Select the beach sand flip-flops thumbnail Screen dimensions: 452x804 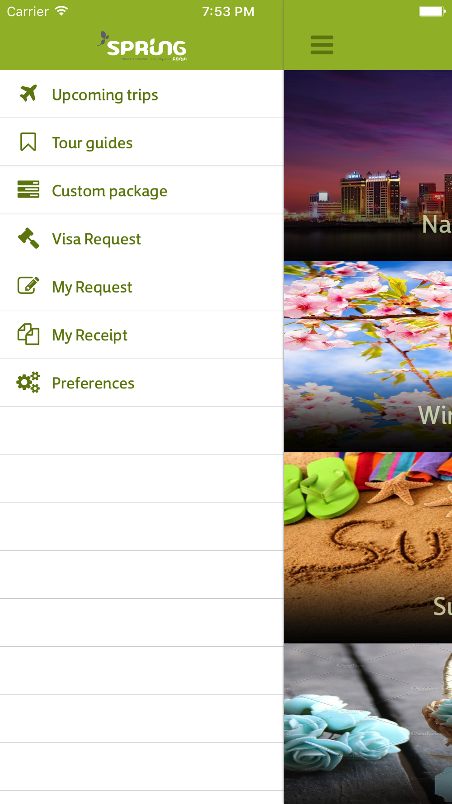[368, 548]
